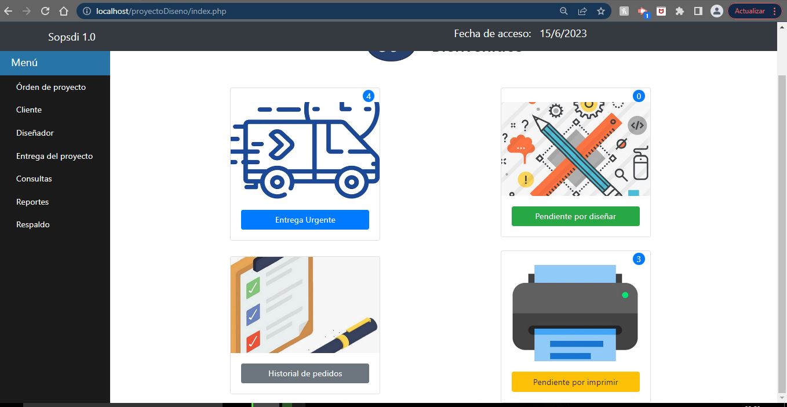787x407 pixels.
Task: Select Respaldo in the sidebar
Action: click(x=33, y=224)
